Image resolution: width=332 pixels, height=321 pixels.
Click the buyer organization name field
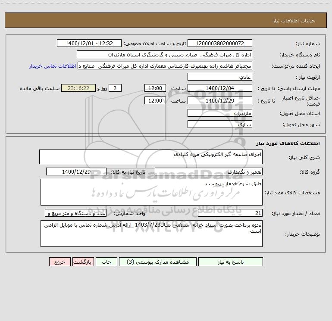pos(164,55)
